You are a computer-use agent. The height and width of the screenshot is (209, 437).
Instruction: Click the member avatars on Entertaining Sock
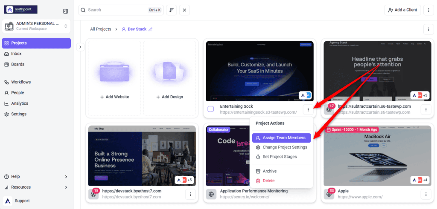point(305,95)
